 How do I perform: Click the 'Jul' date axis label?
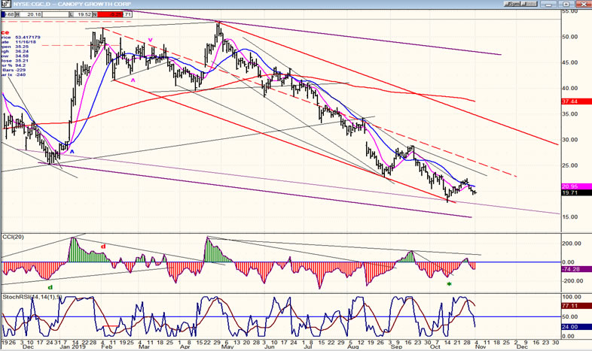click(x=308, y=346)
